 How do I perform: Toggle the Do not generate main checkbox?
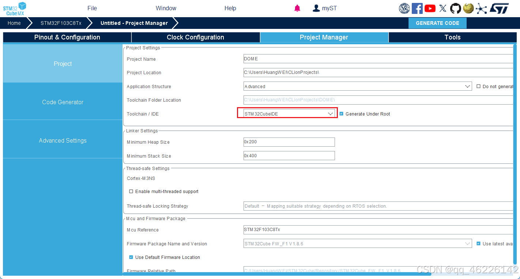point(478,86)
